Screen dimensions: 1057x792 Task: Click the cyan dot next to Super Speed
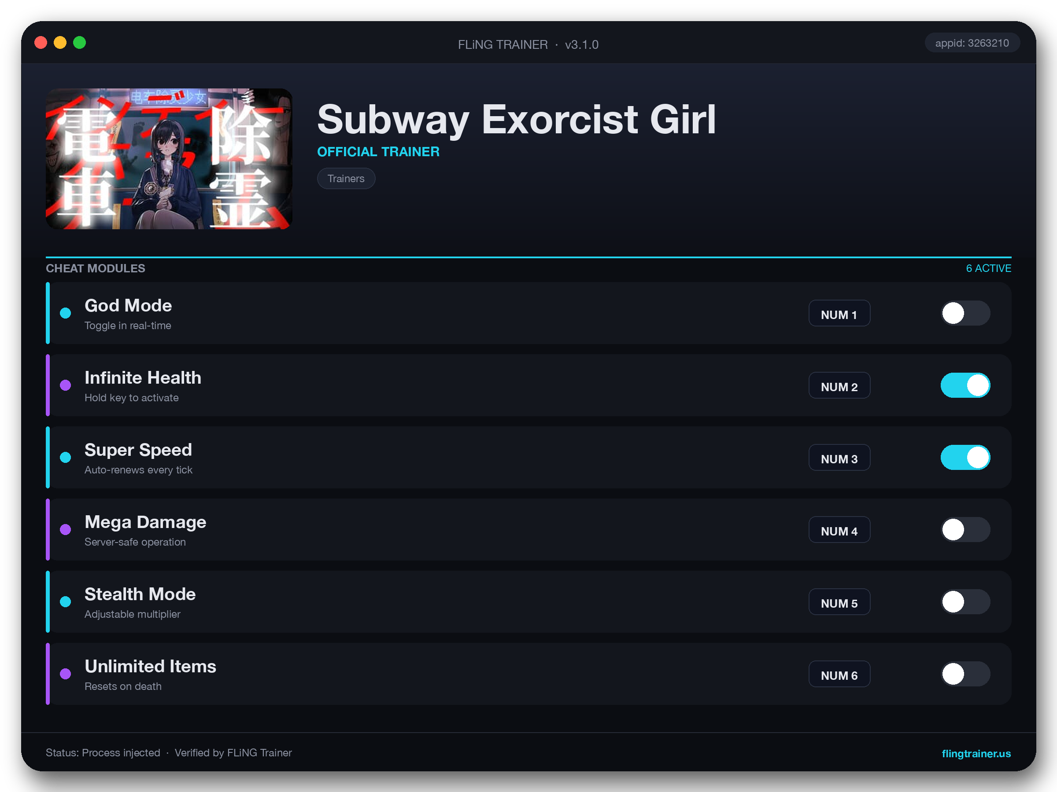pos(66,457)
